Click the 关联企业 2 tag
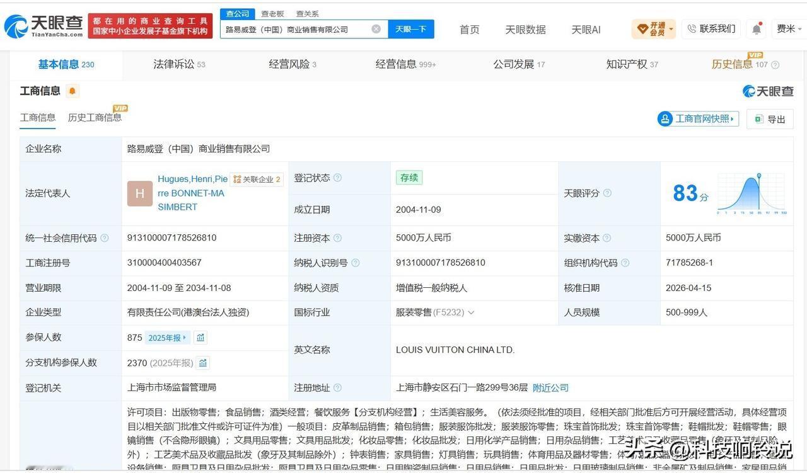Screen dimensions: 807x473 [x=257, y=180]
